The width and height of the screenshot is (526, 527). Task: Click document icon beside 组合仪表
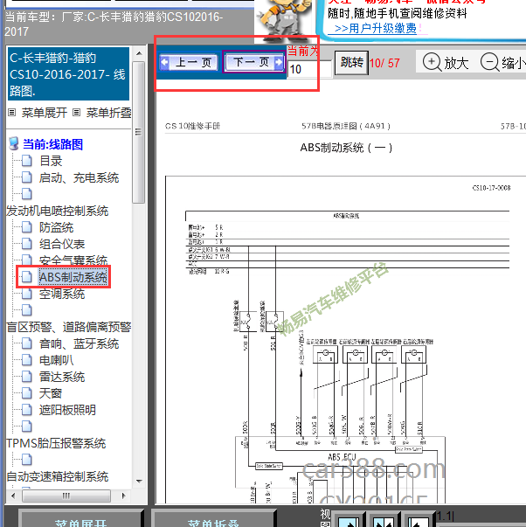(27, 244)
